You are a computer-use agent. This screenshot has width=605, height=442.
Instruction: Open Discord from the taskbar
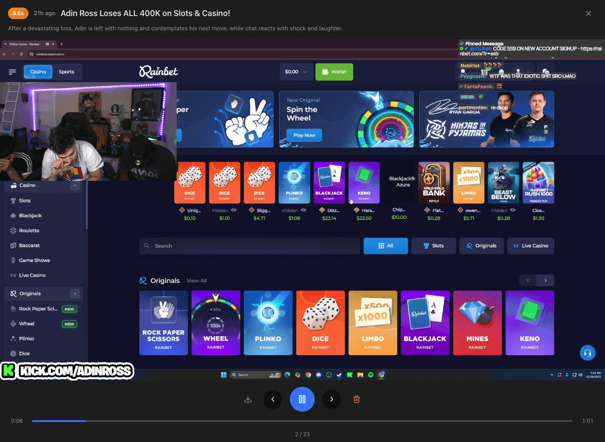click(x=319, y=375)
